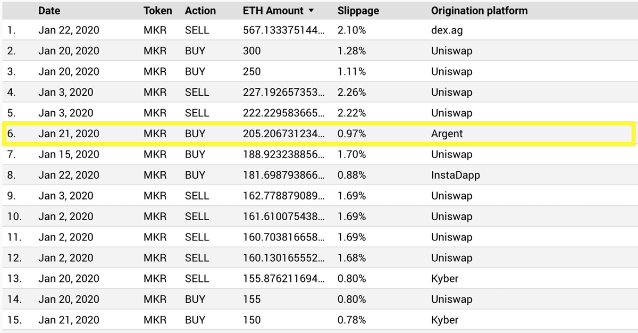Select the ETH amount 300 cell

251,51
